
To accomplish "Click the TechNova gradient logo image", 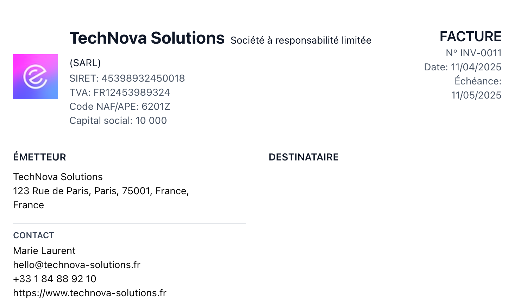I will click(36, 77).
